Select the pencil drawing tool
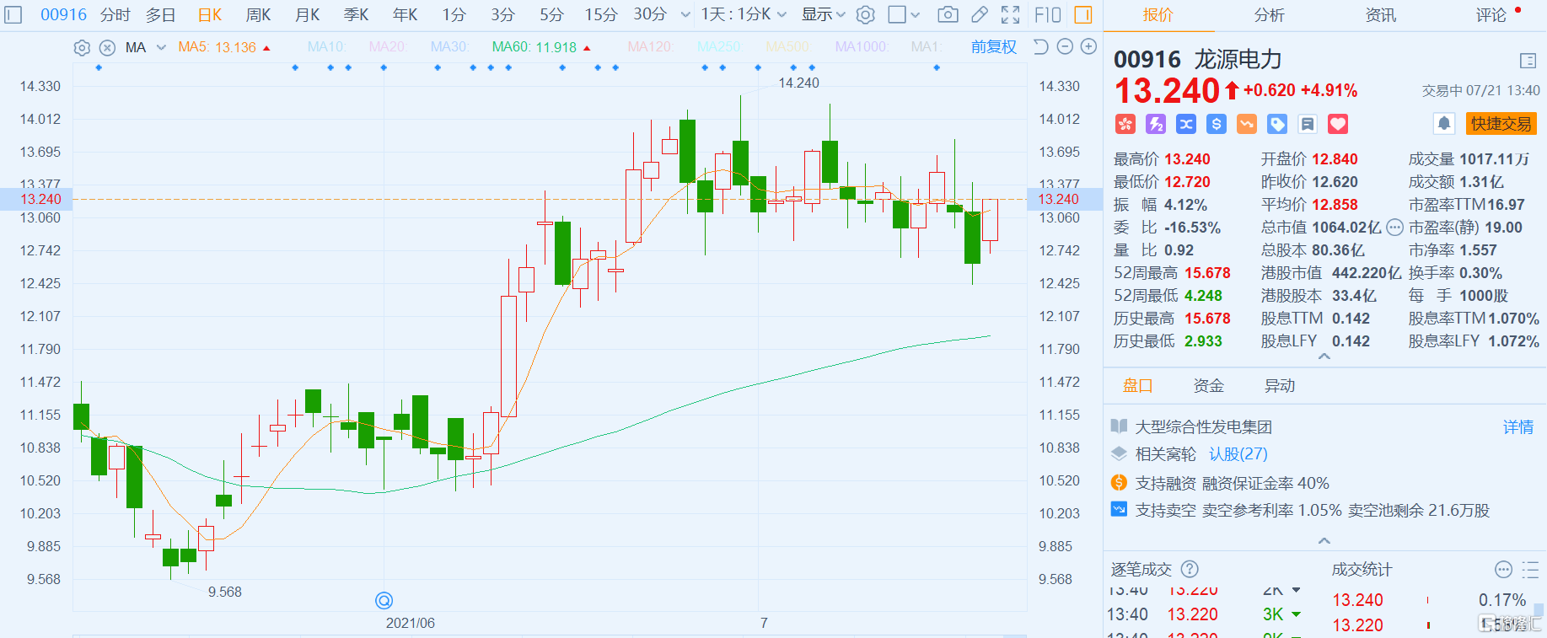Image resolution: width=1547 pixels, height=638 pixels. [980, 14]
